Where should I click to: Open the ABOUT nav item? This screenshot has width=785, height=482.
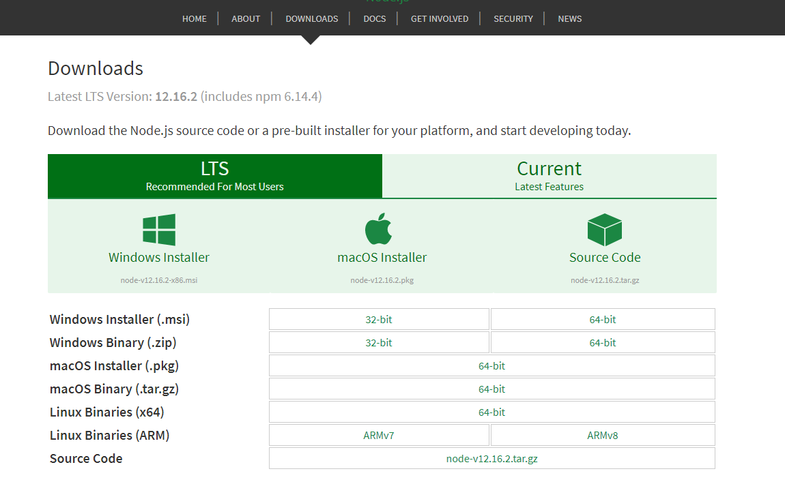point(245,18)
